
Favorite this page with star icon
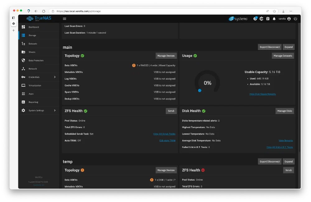pos(274,11)
